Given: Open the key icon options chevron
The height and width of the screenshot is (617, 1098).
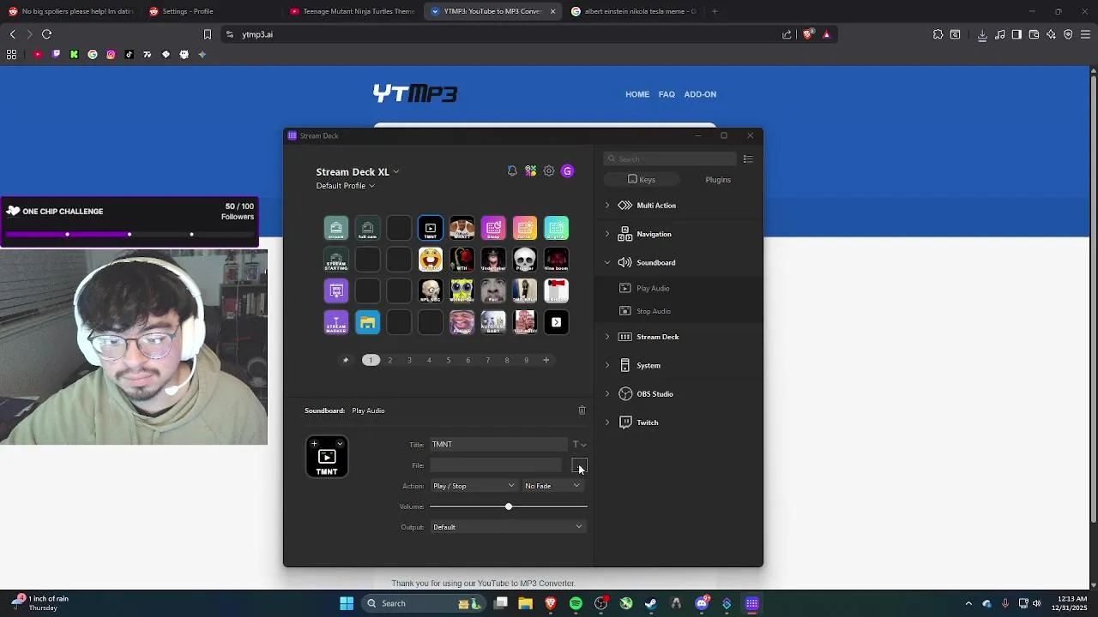Looking at the screenshot, I should (340, 444).
